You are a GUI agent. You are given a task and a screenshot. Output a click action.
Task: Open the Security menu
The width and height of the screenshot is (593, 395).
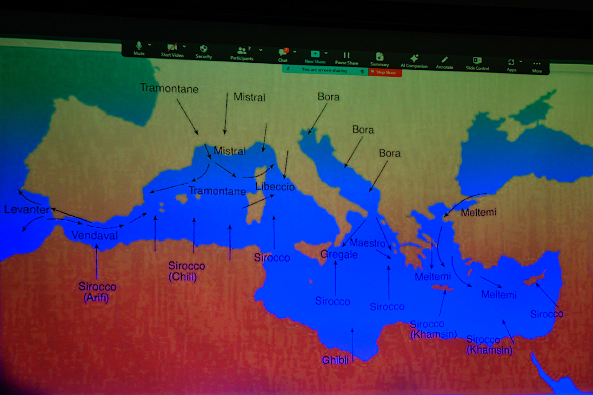[204, 52]
